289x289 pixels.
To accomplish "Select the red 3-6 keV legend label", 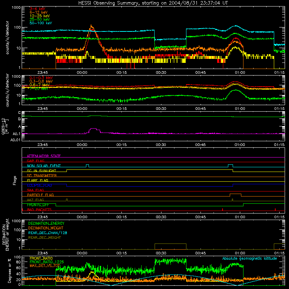I will pos(37,9).
